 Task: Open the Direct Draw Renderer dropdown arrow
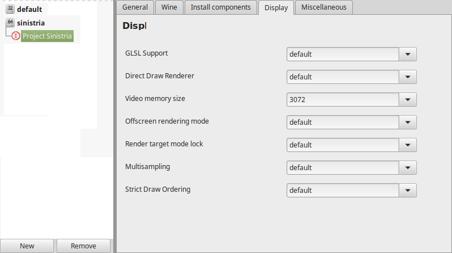(408, 77)
